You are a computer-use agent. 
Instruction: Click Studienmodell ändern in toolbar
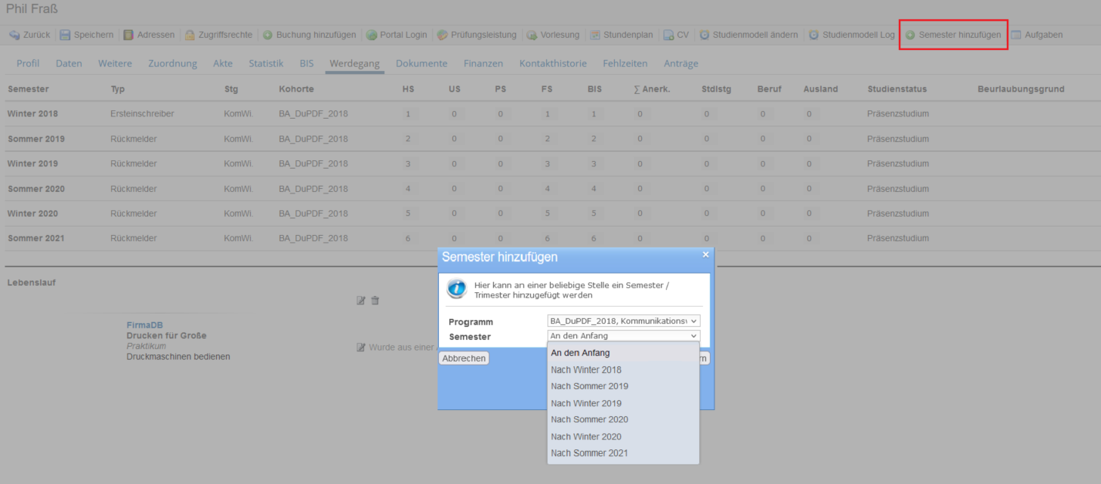[x=748, y=35]
